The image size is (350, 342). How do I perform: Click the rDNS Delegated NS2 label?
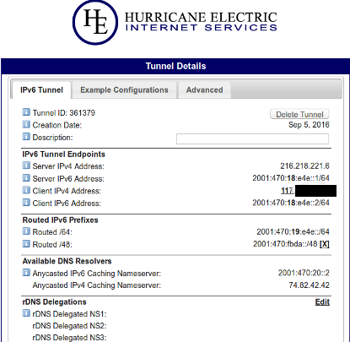click(x=69, y=326)
